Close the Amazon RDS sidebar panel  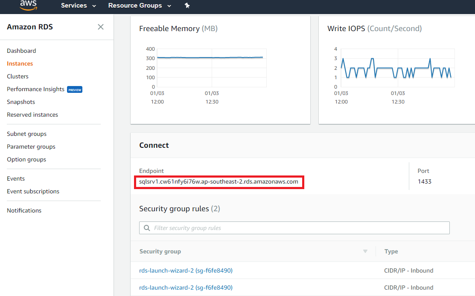coord(101,27)
